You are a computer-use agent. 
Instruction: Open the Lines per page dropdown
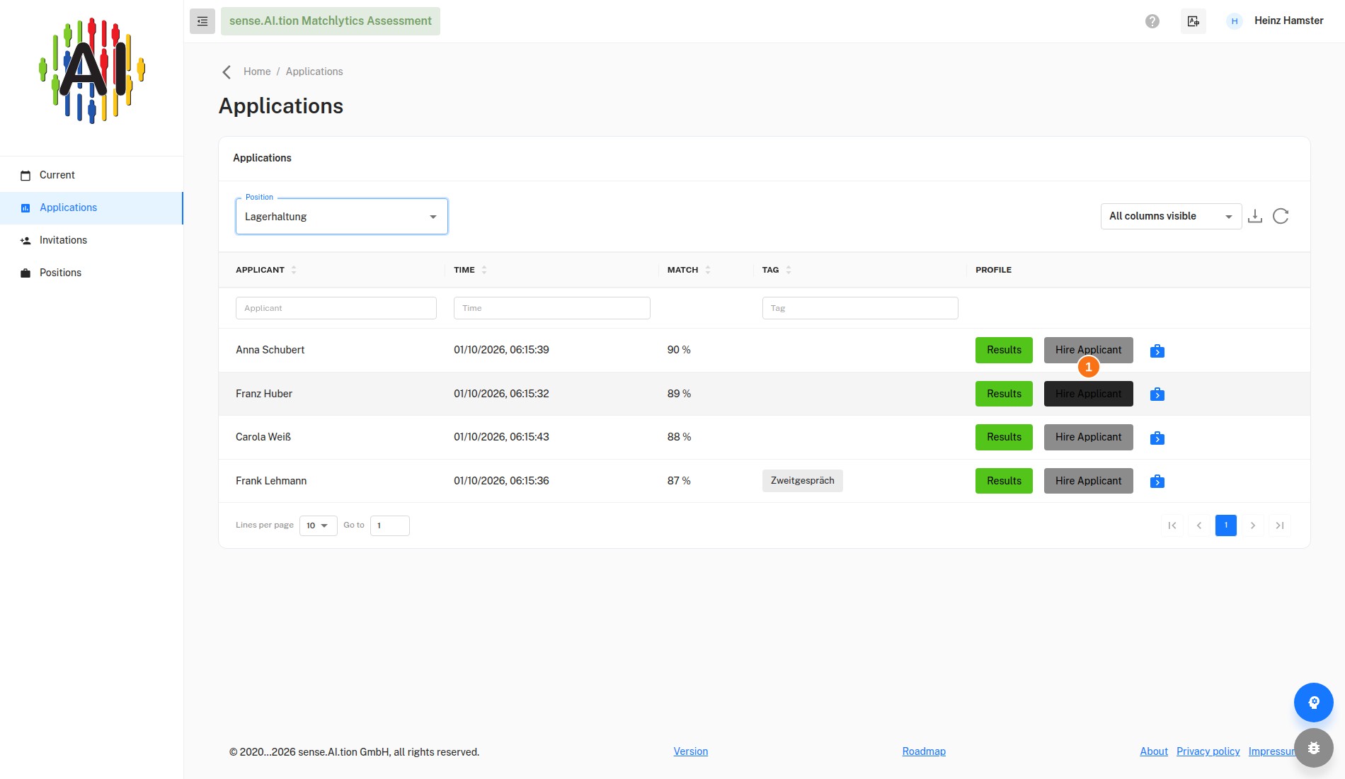point(318,525)
